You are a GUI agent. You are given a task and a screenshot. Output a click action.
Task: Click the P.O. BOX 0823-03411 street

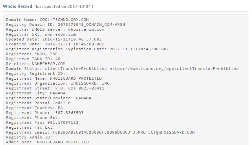tap(80, 88)
